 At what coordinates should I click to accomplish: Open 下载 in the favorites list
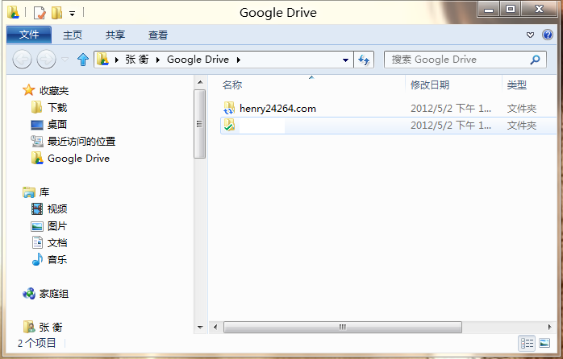click(x=57, y=108)
